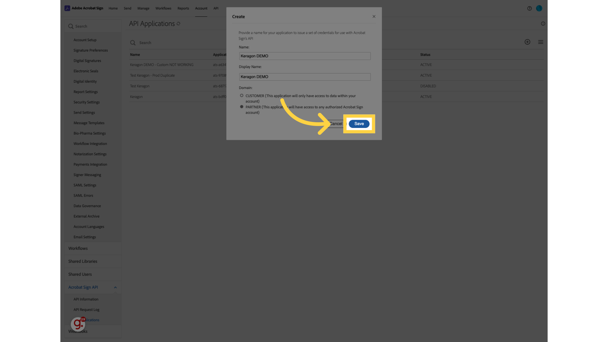608x342 pixels.
Task: Click the Cancel button
Action: [336, 124]
